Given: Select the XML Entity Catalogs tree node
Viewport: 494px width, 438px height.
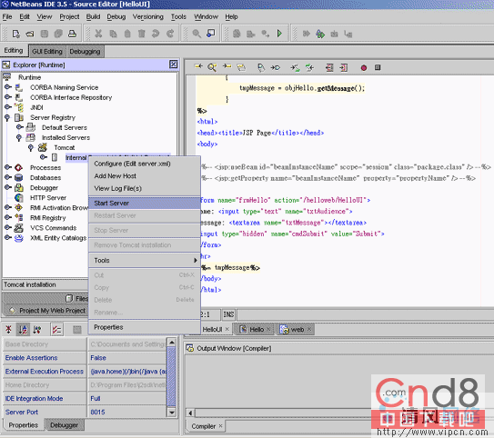Looking at the screenshot, I should pyautogui.click(x=58, y=238).
